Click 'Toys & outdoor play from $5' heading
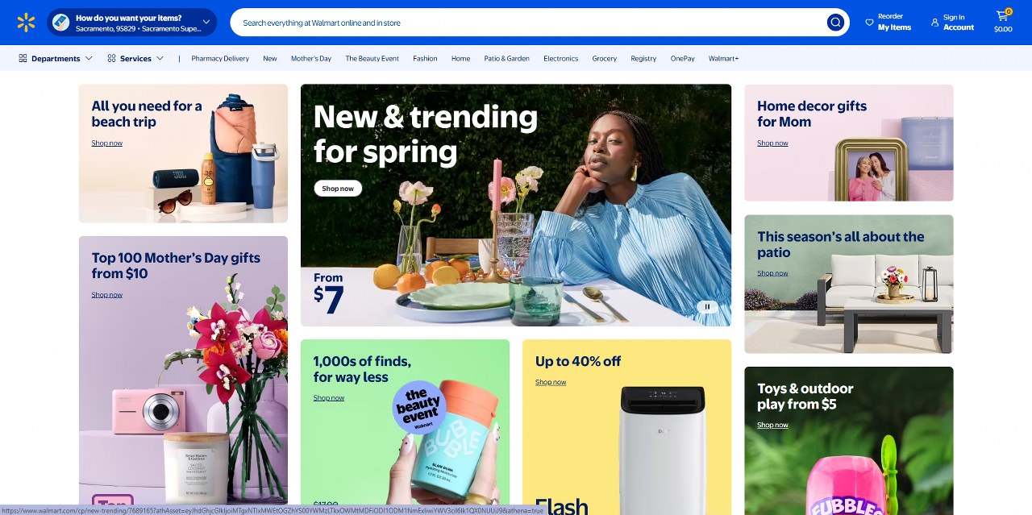The height and width of the screenshot is (515, 1032). pos(805,397)
